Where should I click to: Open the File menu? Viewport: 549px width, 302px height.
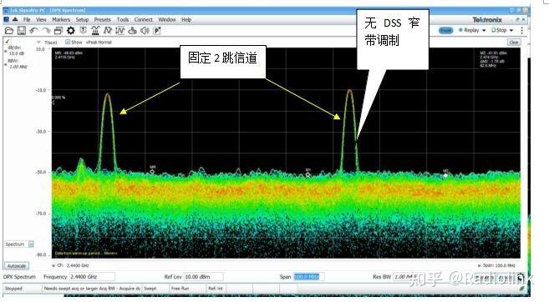(27, 19)
